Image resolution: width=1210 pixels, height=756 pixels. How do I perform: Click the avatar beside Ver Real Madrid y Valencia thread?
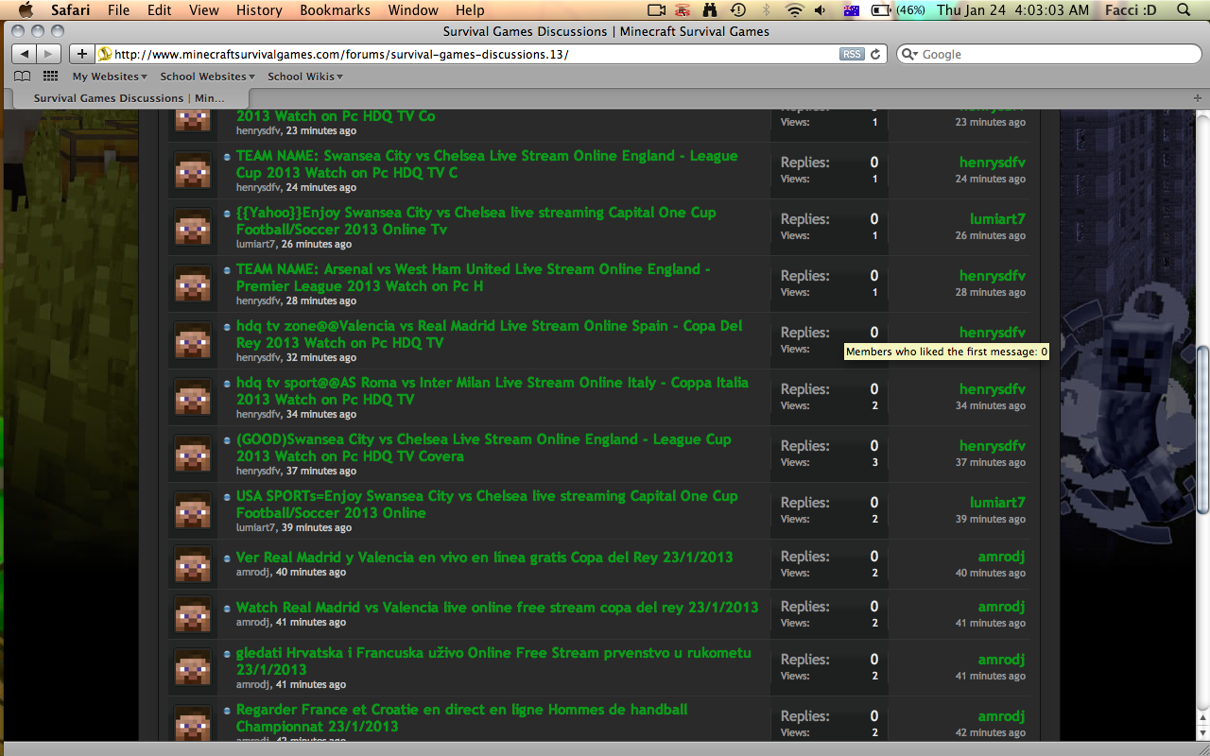(x=193, y=565)
